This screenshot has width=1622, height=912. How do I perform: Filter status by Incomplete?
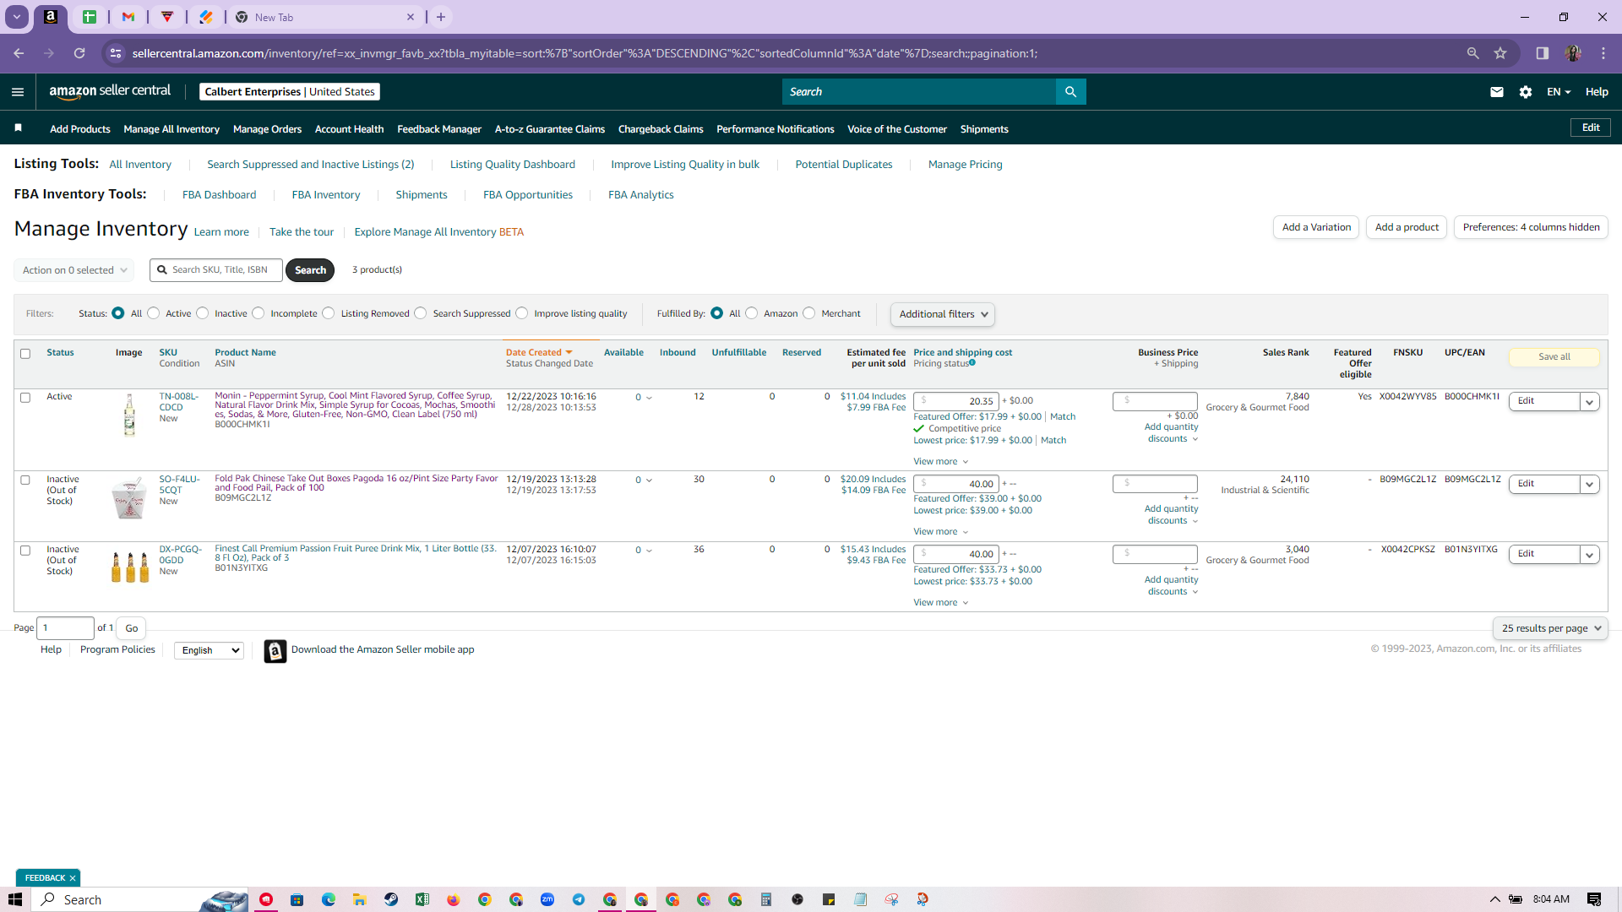(x=259, y=313)
